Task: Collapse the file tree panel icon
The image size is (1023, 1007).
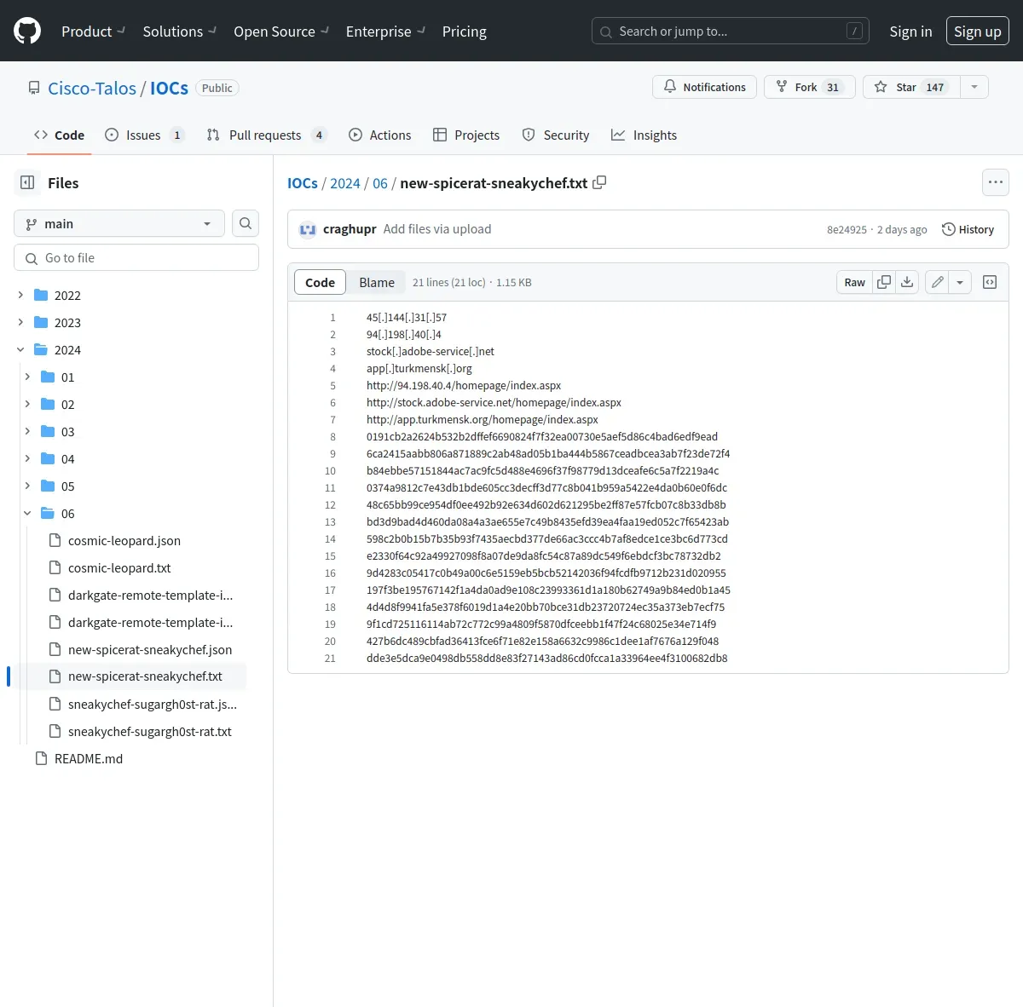Action: point(27,182)
